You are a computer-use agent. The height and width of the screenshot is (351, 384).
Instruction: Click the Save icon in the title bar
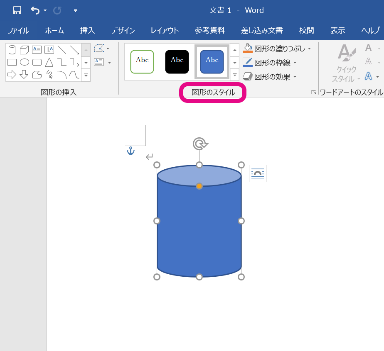pyautogui.click(x=17, y=10)
